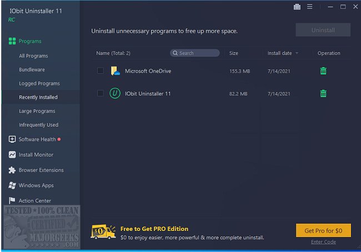The image size is (361, 252).
Task: Close the IObit Uninstaller window
Action: point(355,7)
